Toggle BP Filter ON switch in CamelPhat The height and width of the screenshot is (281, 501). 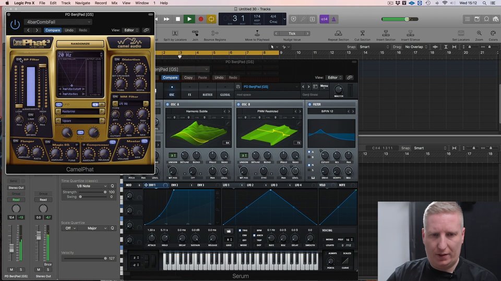tap(19, 59)
